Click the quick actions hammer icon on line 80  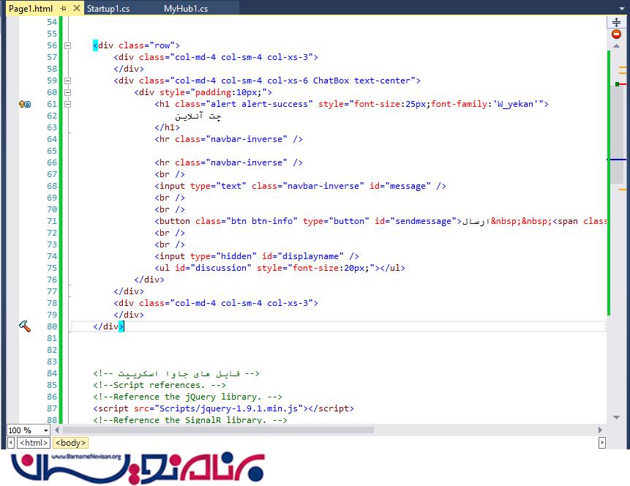coord(25,326)
